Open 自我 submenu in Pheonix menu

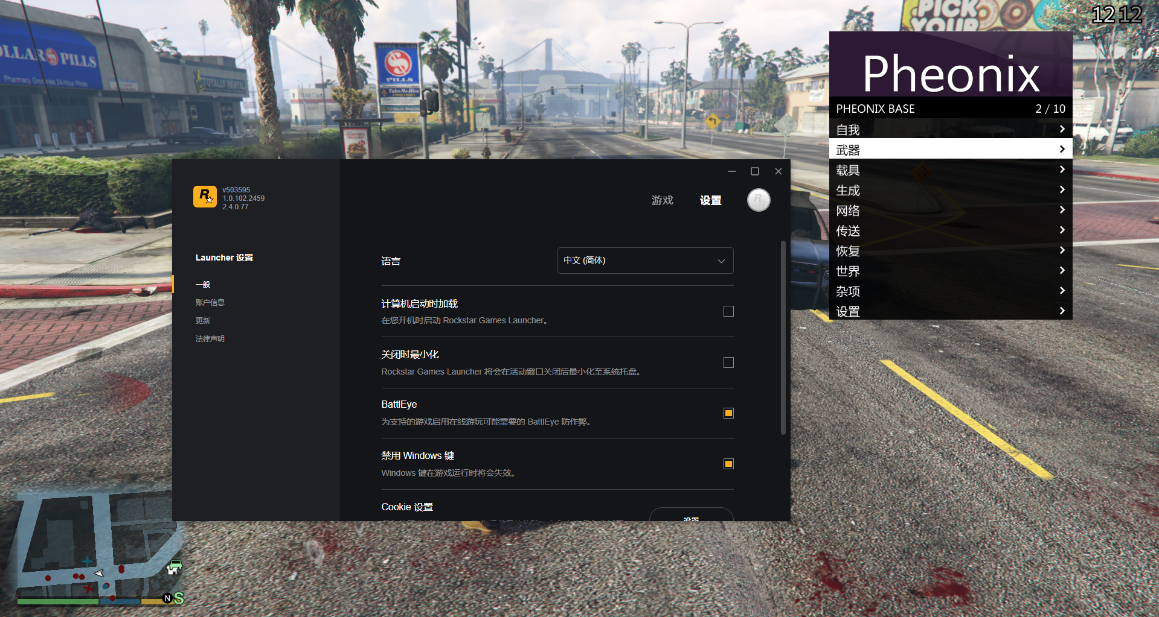[951, 129]
